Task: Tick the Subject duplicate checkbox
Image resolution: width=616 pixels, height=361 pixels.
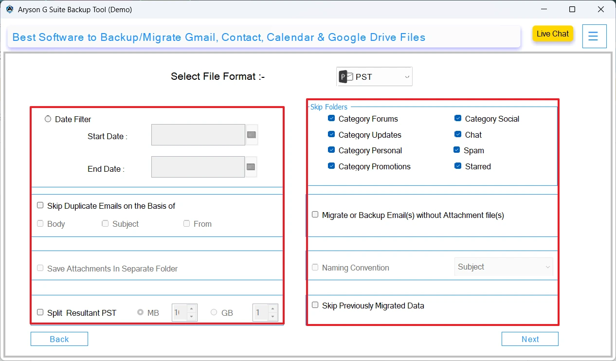Action: point(105,223)
